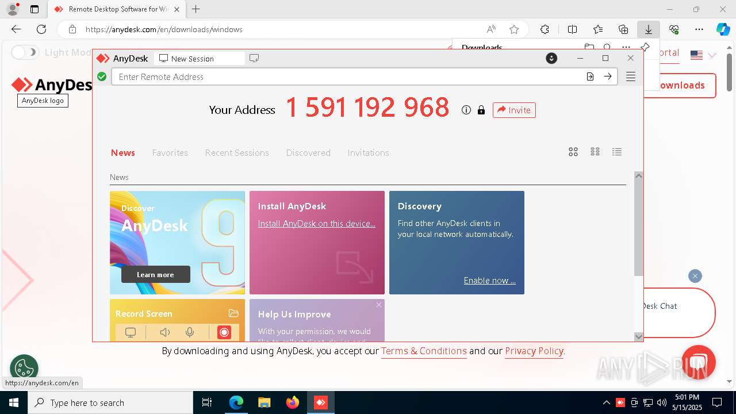Screen dimensions: 736x414
Task: Refresh the browser page
Action: 41,29
